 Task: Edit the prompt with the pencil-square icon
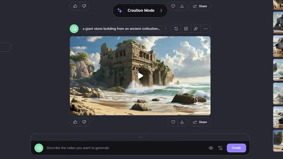(x=186, y=29)
